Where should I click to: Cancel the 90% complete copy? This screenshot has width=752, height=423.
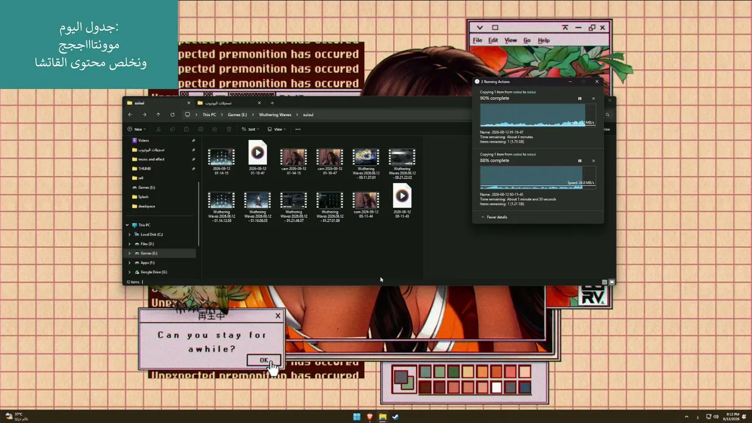tap(593, 98)
